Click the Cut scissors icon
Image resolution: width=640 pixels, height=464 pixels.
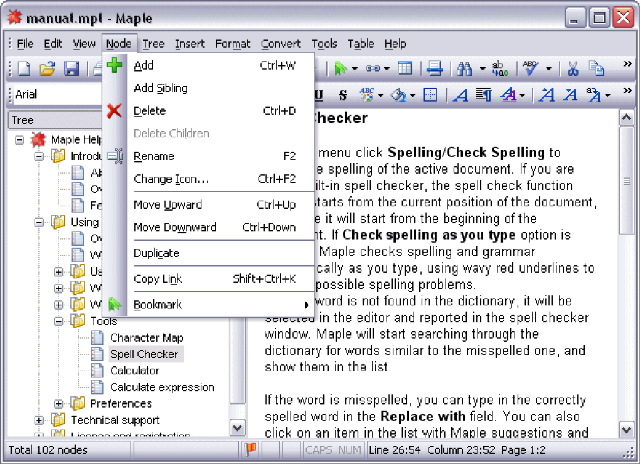pos(573,68)
